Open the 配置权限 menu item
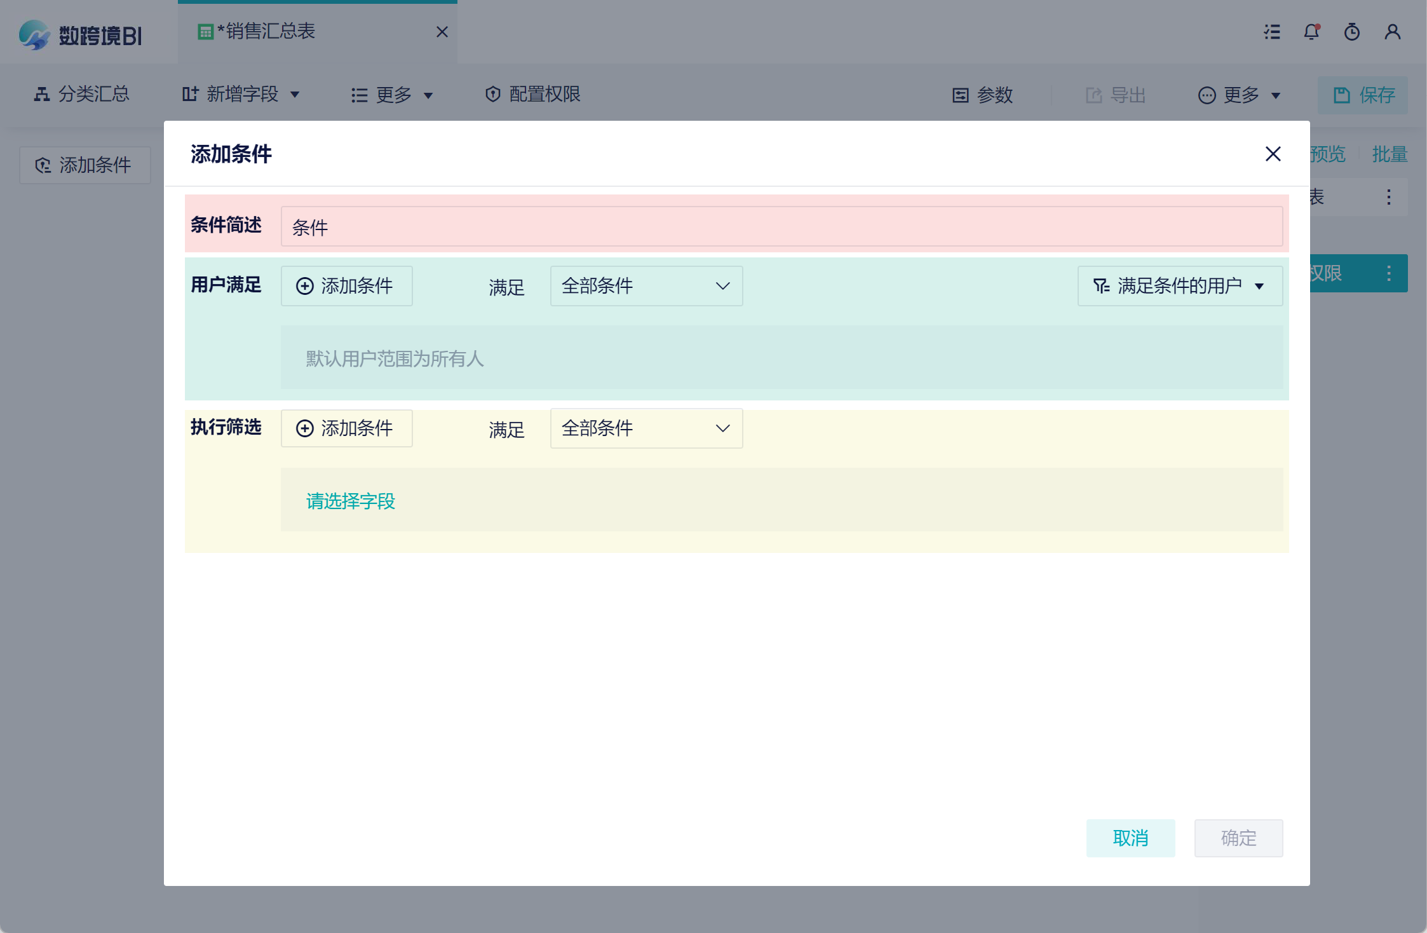 point(533,95)
